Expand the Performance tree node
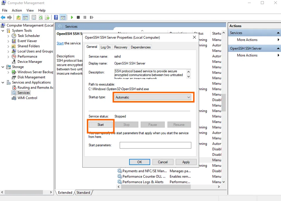 tap(8, 57)
